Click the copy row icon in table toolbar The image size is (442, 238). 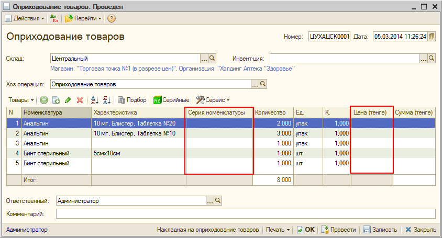[x=56, y=100]
